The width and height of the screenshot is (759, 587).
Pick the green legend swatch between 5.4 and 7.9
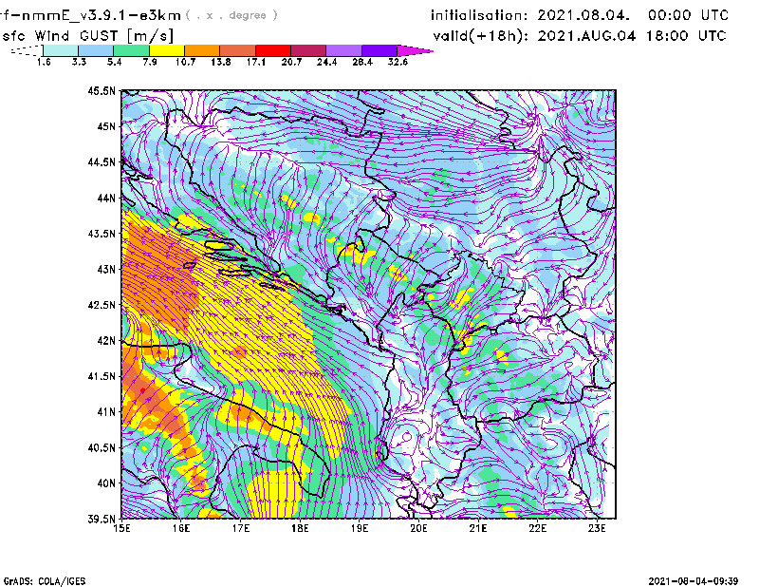[131, 50]
